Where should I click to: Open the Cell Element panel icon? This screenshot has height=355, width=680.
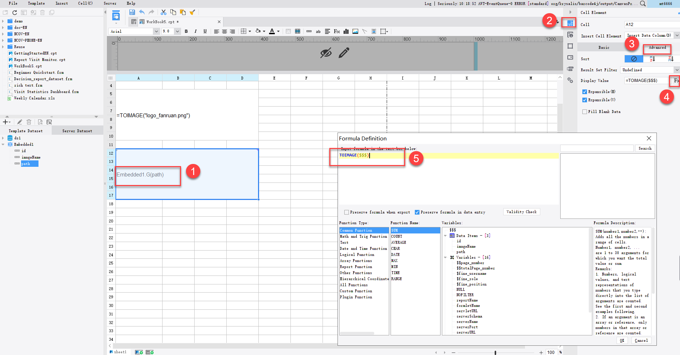[569, 22]
